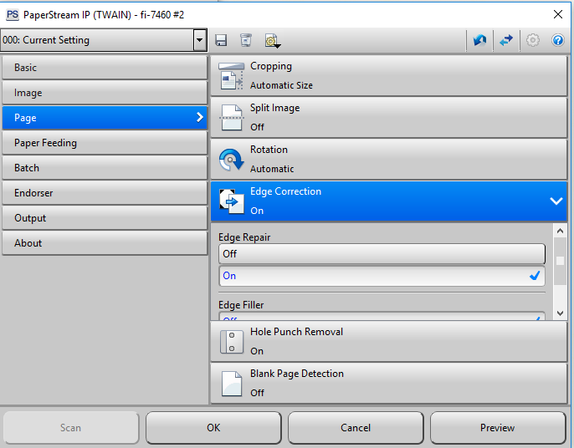574x448 pixels.
Task: Open help via the question mark icon
Action: click(x=557, y=40)
